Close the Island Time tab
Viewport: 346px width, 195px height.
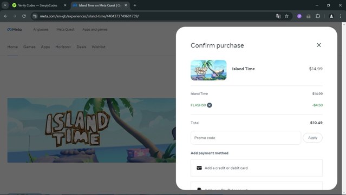(x=126, y=5)
